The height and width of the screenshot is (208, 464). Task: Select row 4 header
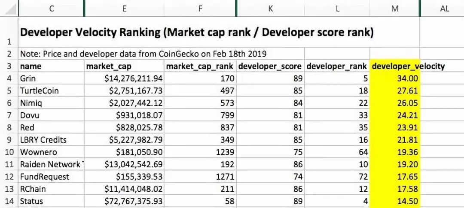(9, 78)
